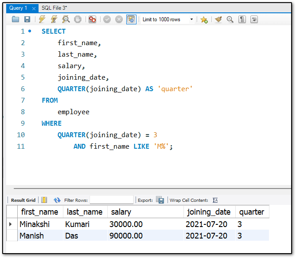Beautify query with broom icon
This screenshot has width=296, height=258.
218,19
